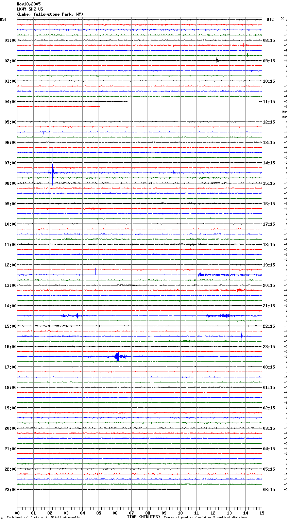
Task: Click the large blue seismic spike after 07:00
Action: point(52,172)
